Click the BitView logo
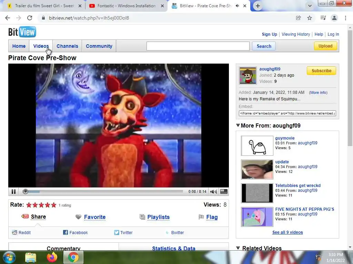The image size is (353, 264). pyautogui.click(x=22, y=32)
